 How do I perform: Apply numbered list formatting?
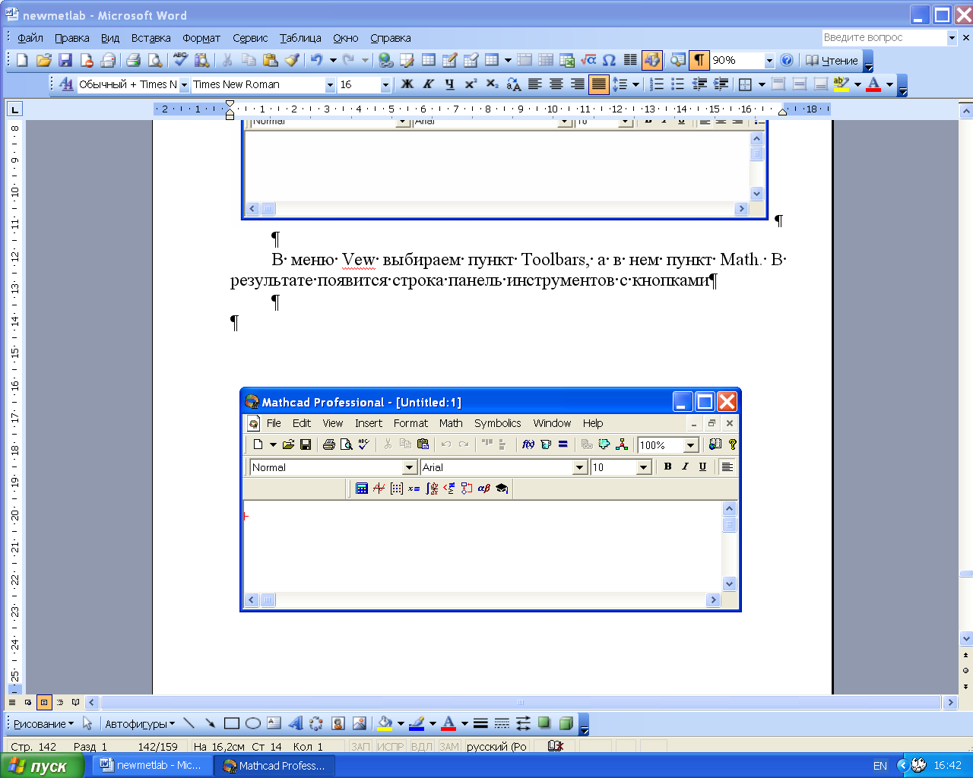[657, 84]
